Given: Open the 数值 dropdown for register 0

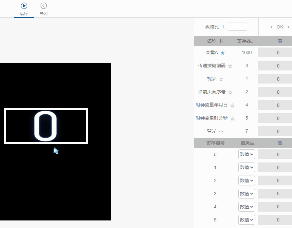Looking at the screenshot, I should coord(246,154).
